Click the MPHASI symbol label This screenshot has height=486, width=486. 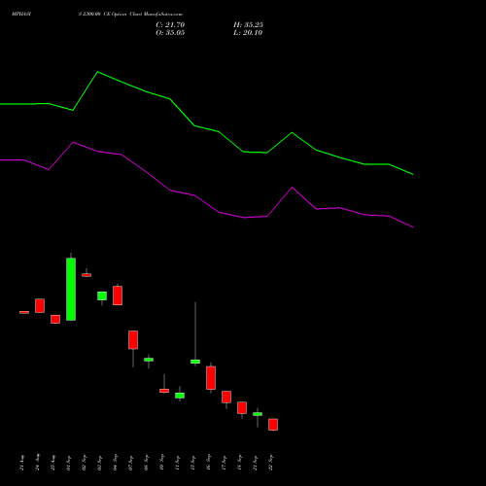pos(21,15)
